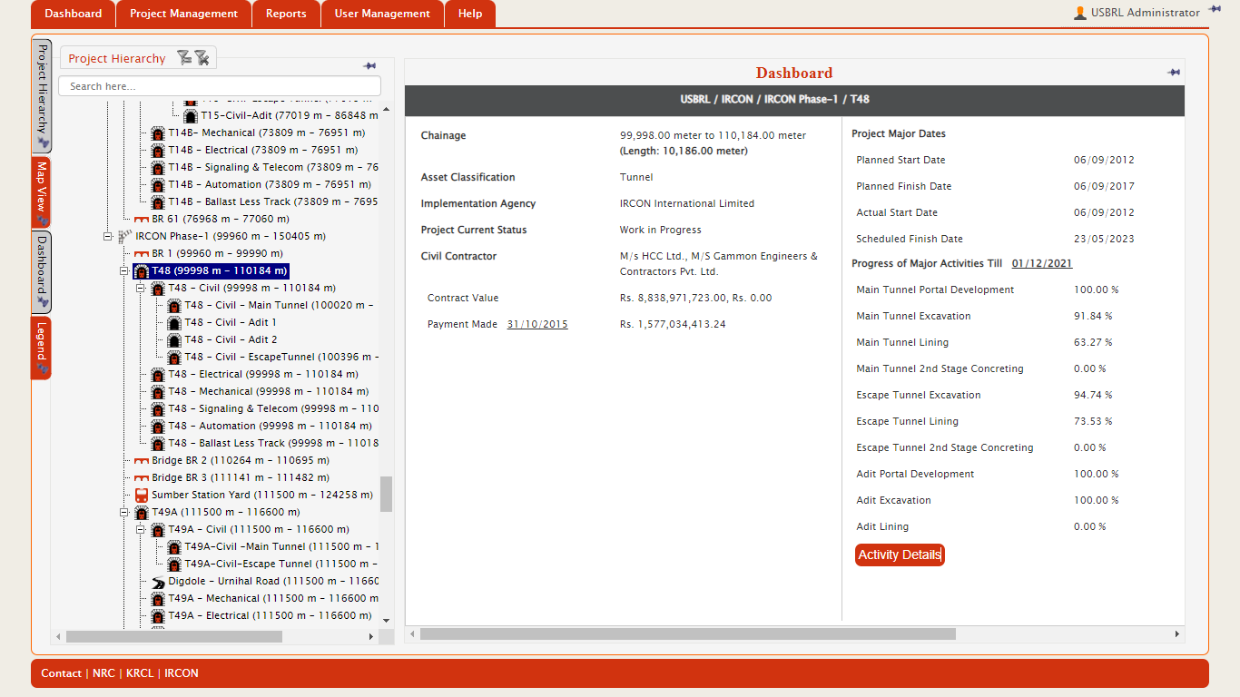
Task: Open the Payment Made 31/10/2015 date link
Action: (537, 324)
